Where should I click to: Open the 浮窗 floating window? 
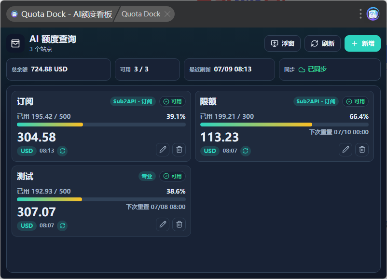282,43
